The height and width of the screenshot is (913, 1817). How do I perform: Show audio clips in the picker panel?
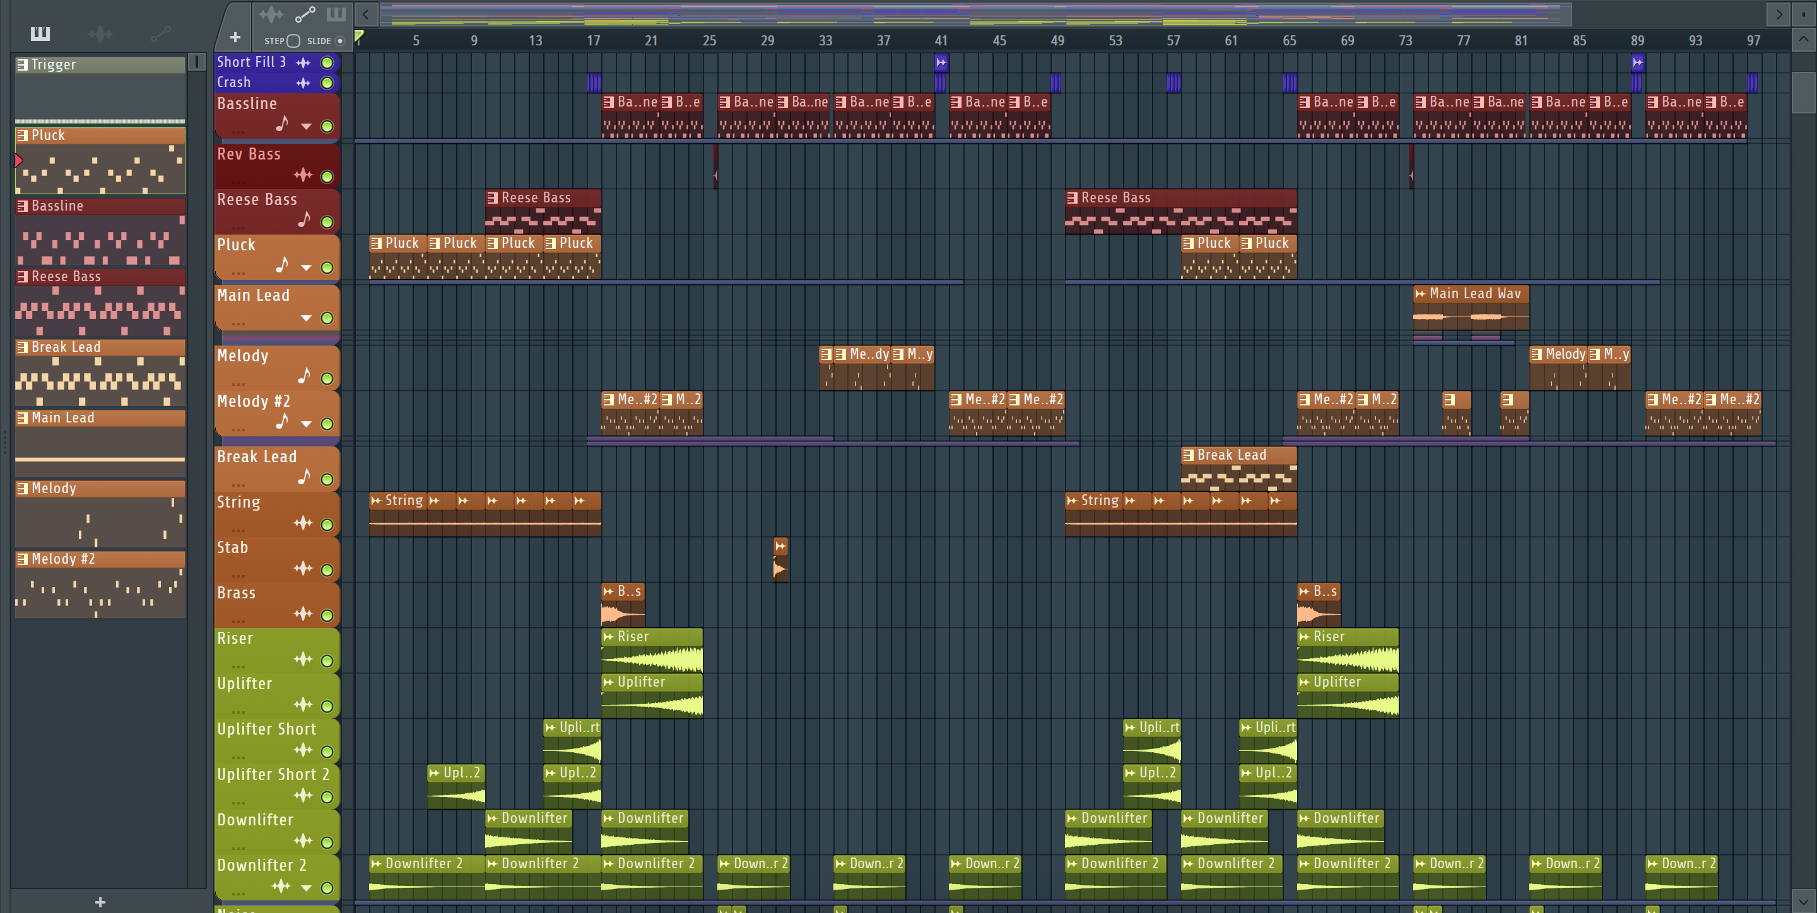(100, 33)
